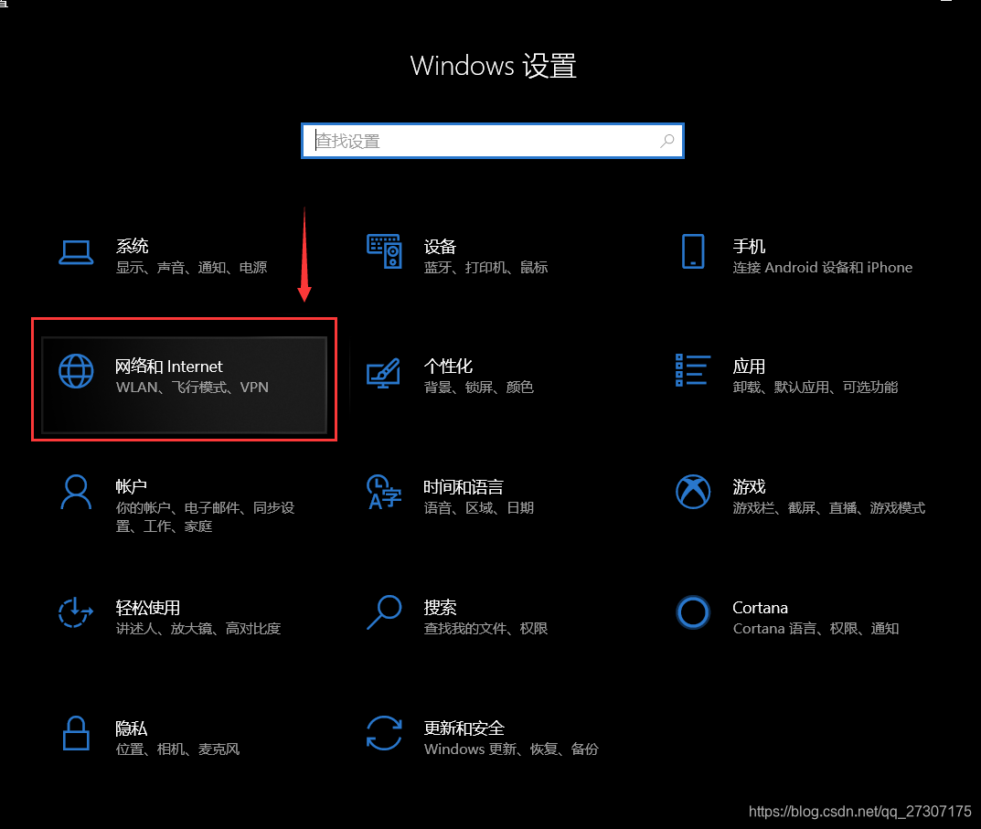The image size is (981, 829).
Task: Click the magnifier icon in search box
Action: point(667,141)
